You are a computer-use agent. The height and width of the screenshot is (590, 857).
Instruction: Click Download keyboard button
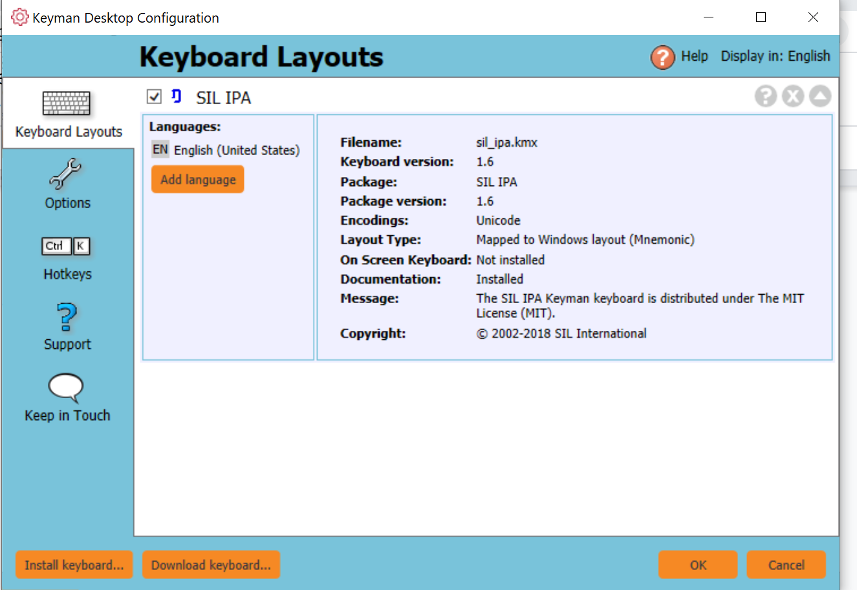[x=211, y=565]
